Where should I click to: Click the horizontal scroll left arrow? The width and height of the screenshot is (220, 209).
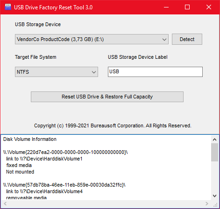click(x=5, y=204)
